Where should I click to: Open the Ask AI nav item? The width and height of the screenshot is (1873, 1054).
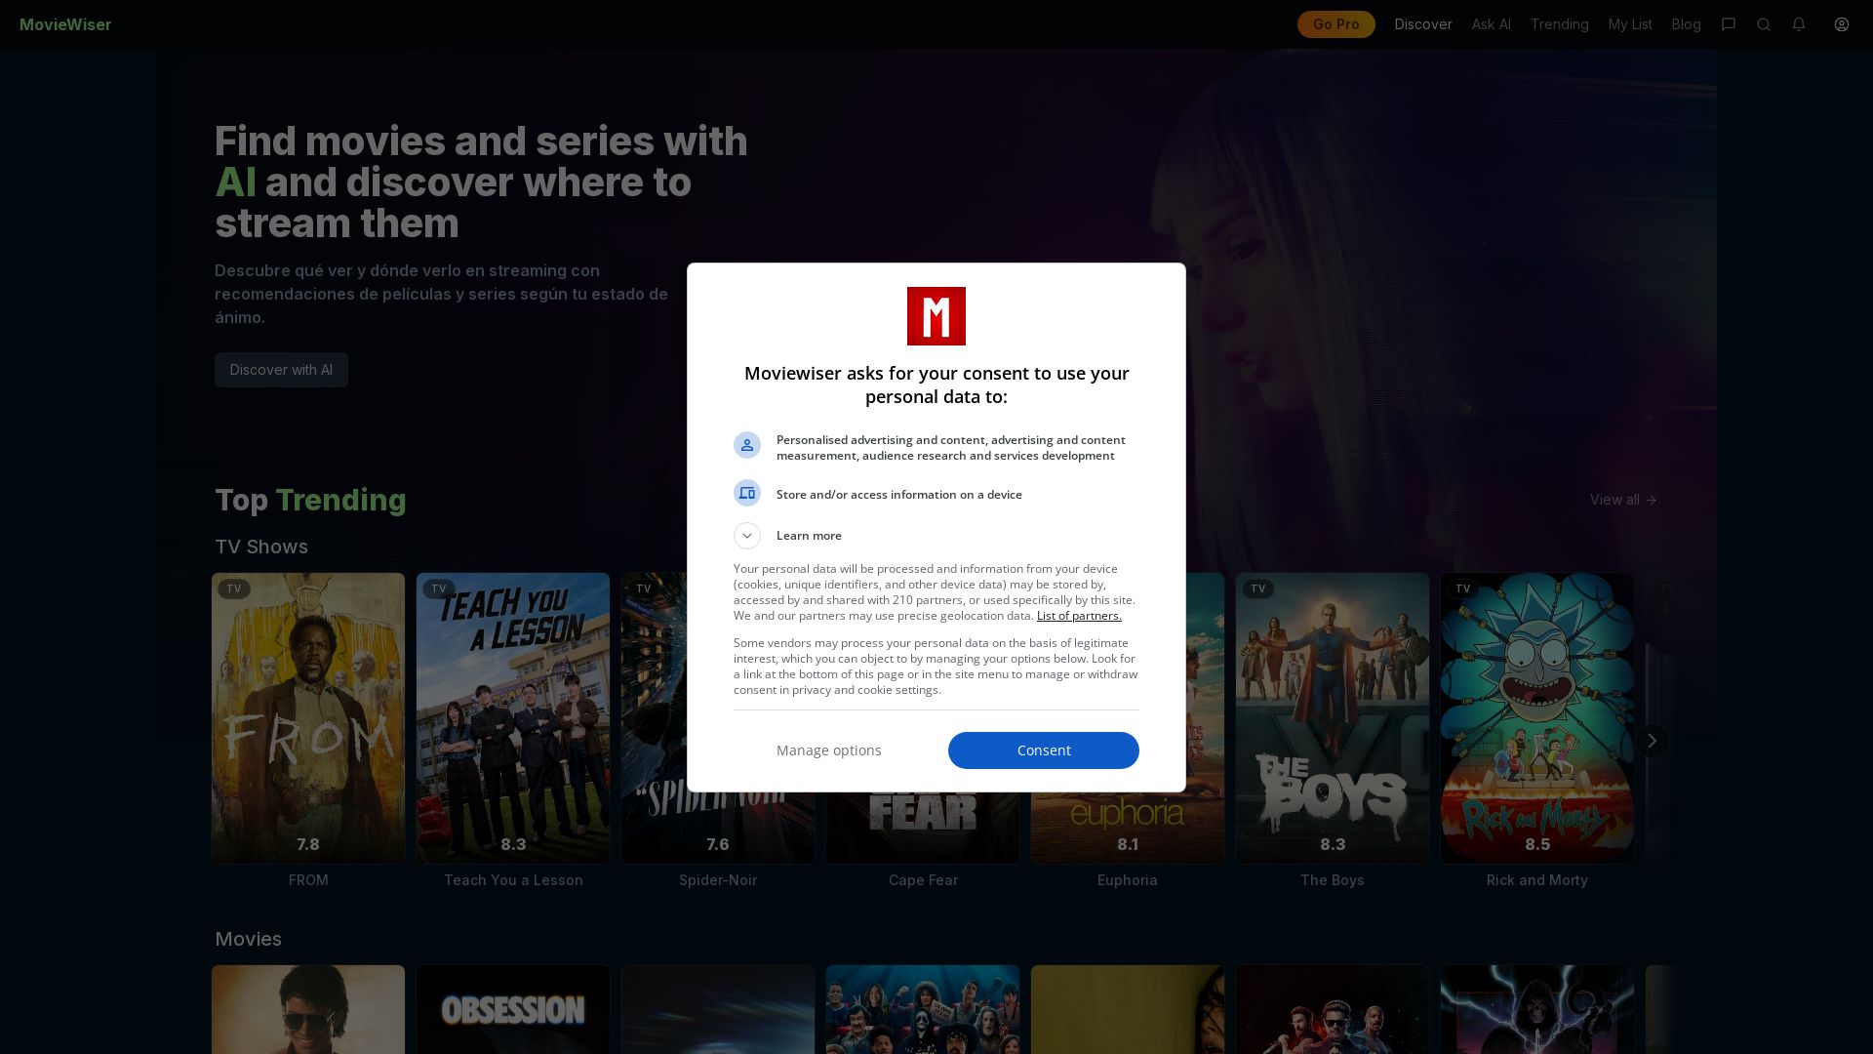tap(1492, 24)
